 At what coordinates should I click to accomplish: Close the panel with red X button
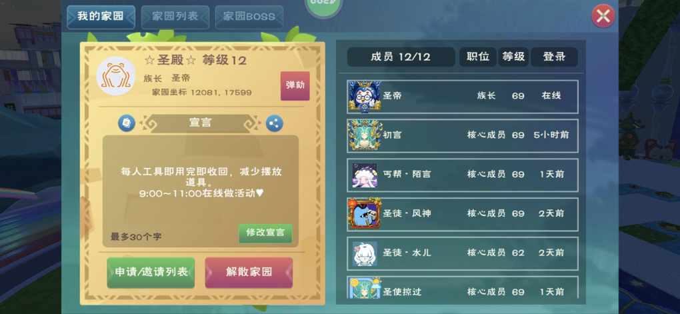603,16
